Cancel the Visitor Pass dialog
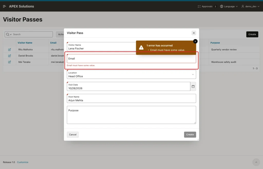The height and width of the screenshot is (169, 263). tap(73, 135)
